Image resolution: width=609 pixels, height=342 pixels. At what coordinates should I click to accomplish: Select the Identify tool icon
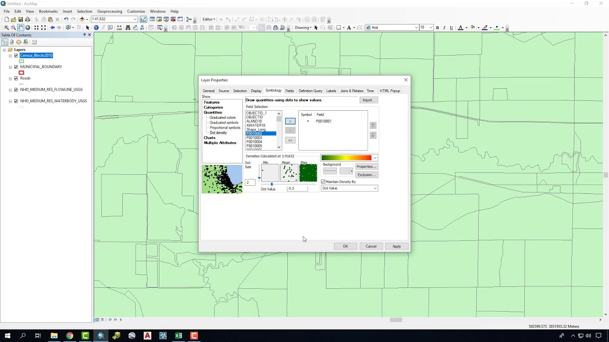[x=96, y=28]
